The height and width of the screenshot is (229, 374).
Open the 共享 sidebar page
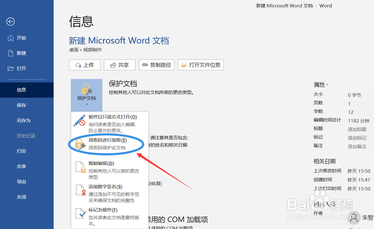27,167
